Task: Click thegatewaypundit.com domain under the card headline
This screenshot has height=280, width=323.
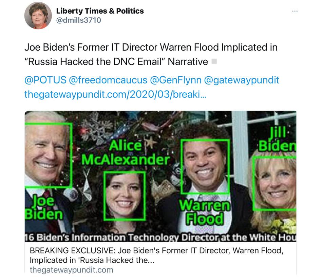Action: pos(72,270)
